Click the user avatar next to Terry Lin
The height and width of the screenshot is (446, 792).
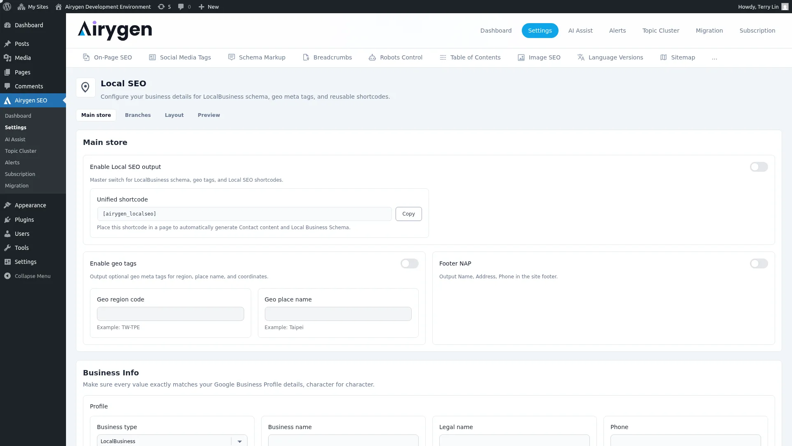click(785, 7)
